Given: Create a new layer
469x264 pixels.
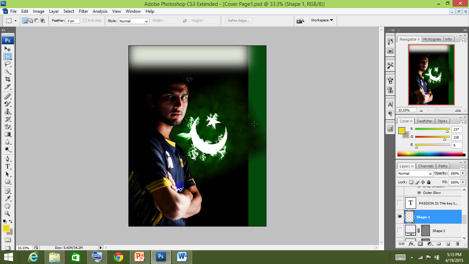Looking at the screenshot, I should [448, 244].
